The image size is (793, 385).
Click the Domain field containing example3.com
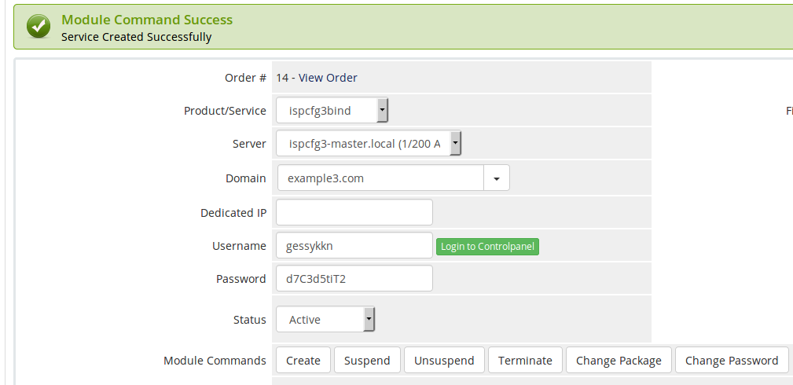tap(380, 178)
